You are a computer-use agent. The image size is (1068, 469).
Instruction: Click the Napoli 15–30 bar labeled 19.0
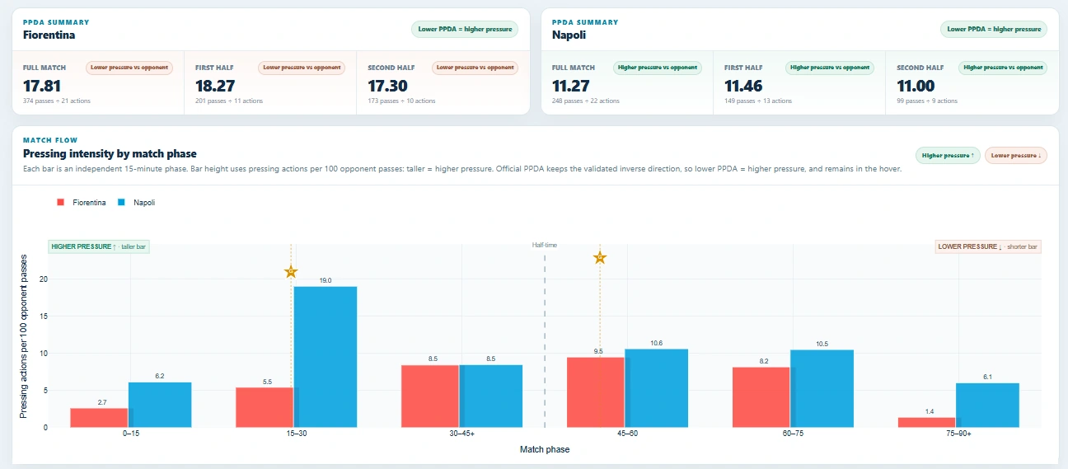326,357
